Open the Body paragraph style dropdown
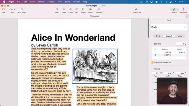 [x=169, y=27]
